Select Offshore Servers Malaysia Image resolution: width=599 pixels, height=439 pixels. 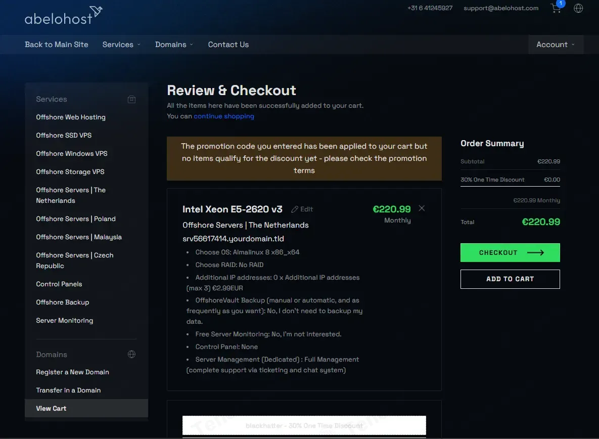click(79, 237)
